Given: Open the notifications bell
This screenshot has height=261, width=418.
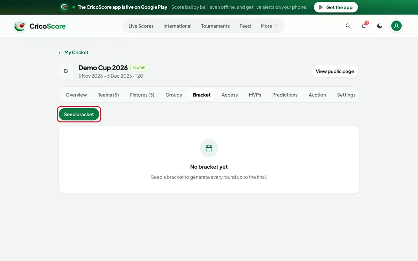Looking at the screenshot, I should 364,26.
